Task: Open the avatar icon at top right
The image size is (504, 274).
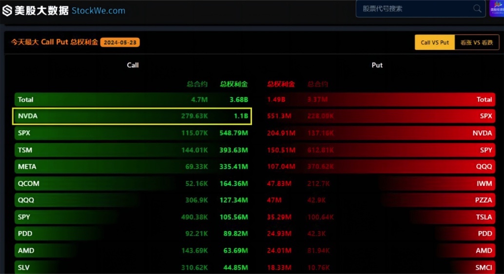Action: [497, 8]
